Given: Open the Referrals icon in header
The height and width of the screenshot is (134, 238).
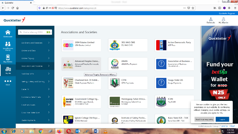Looking at the screenshot, I should [x=210, y=20].
